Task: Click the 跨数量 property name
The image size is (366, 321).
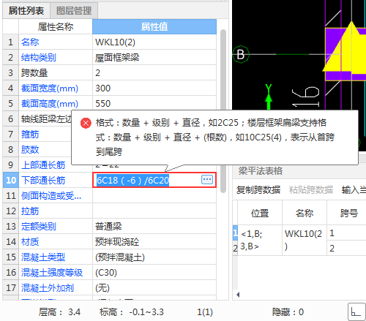Action: tap(34, 73)
